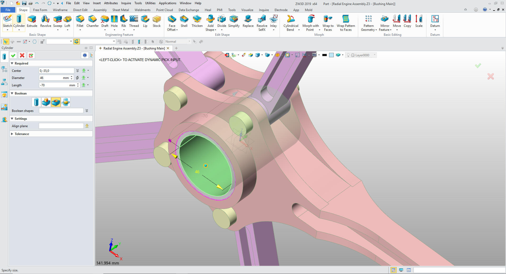Click into the Diameter input field
This screenshot has width=506, height=274.
click(51, 78)
